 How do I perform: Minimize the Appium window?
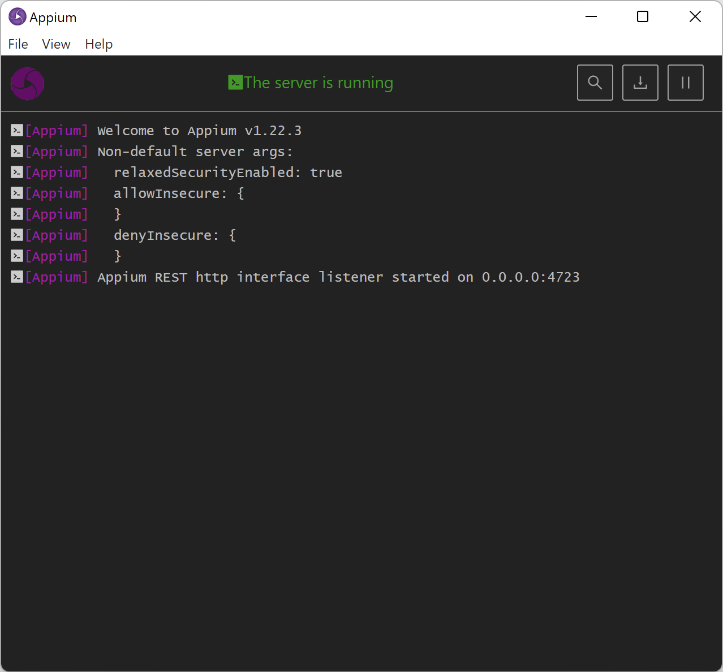[591, 17]
